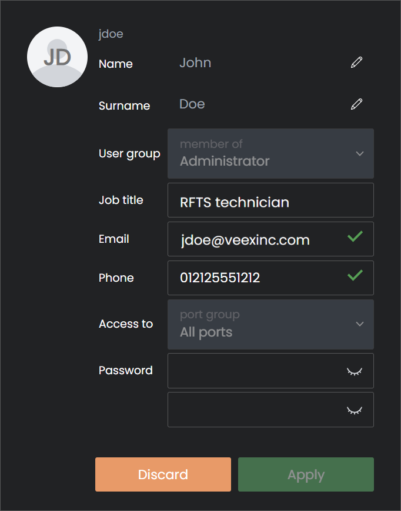Show password in the first Password field
Image resolution: width=401 pixels, height=511 pixels.
tap(354, 371)
